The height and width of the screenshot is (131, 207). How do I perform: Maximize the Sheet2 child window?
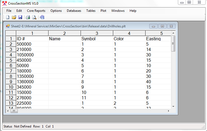pyautogui.click(x=162, y=26)
